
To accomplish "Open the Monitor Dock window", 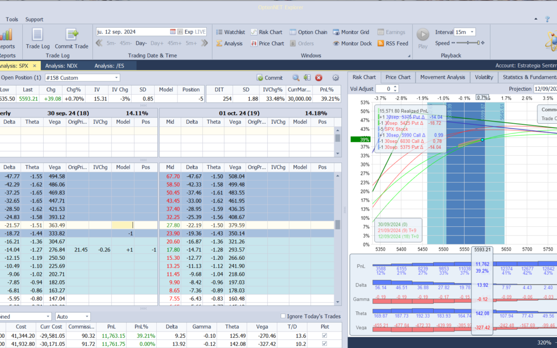I will click(352, 43).
